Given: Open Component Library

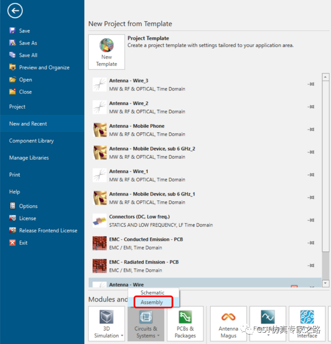Looking at the screenshot, I should point(31,141).
